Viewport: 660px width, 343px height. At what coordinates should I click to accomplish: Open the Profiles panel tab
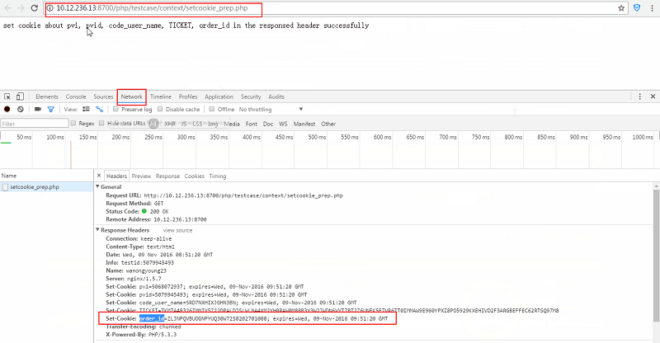coord(188,96)
